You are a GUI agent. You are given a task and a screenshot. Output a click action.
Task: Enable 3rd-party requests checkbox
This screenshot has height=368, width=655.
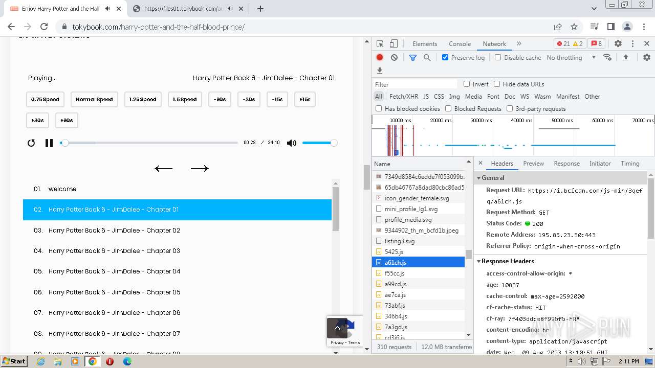pos(510,108)
